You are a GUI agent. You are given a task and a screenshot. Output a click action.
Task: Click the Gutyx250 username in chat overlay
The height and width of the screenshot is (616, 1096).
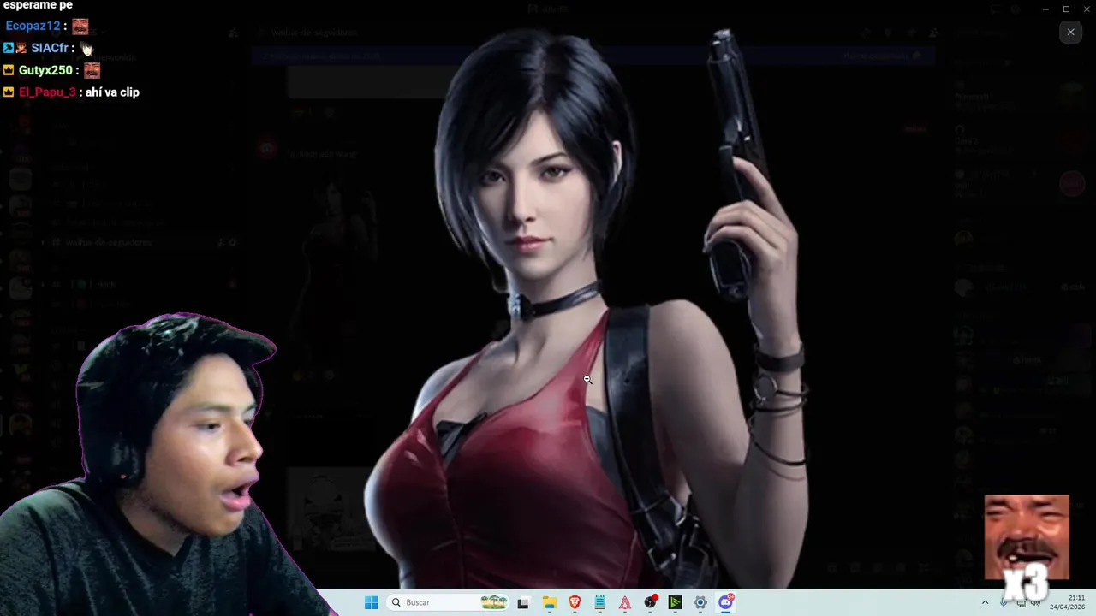click(x=45, y=70)
